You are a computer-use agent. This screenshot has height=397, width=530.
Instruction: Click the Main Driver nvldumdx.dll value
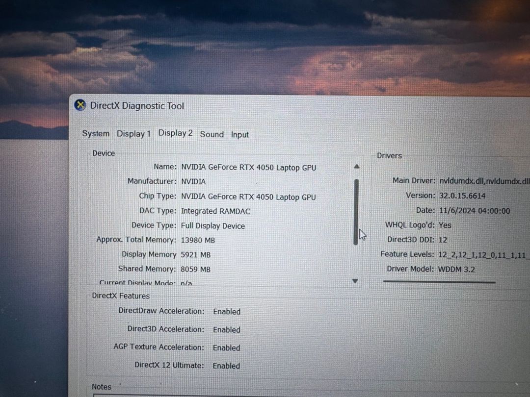[484, 181]
